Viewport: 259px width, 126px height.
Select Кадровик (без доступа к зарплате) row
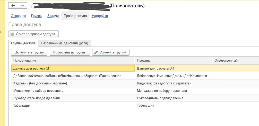coord(40,83)
